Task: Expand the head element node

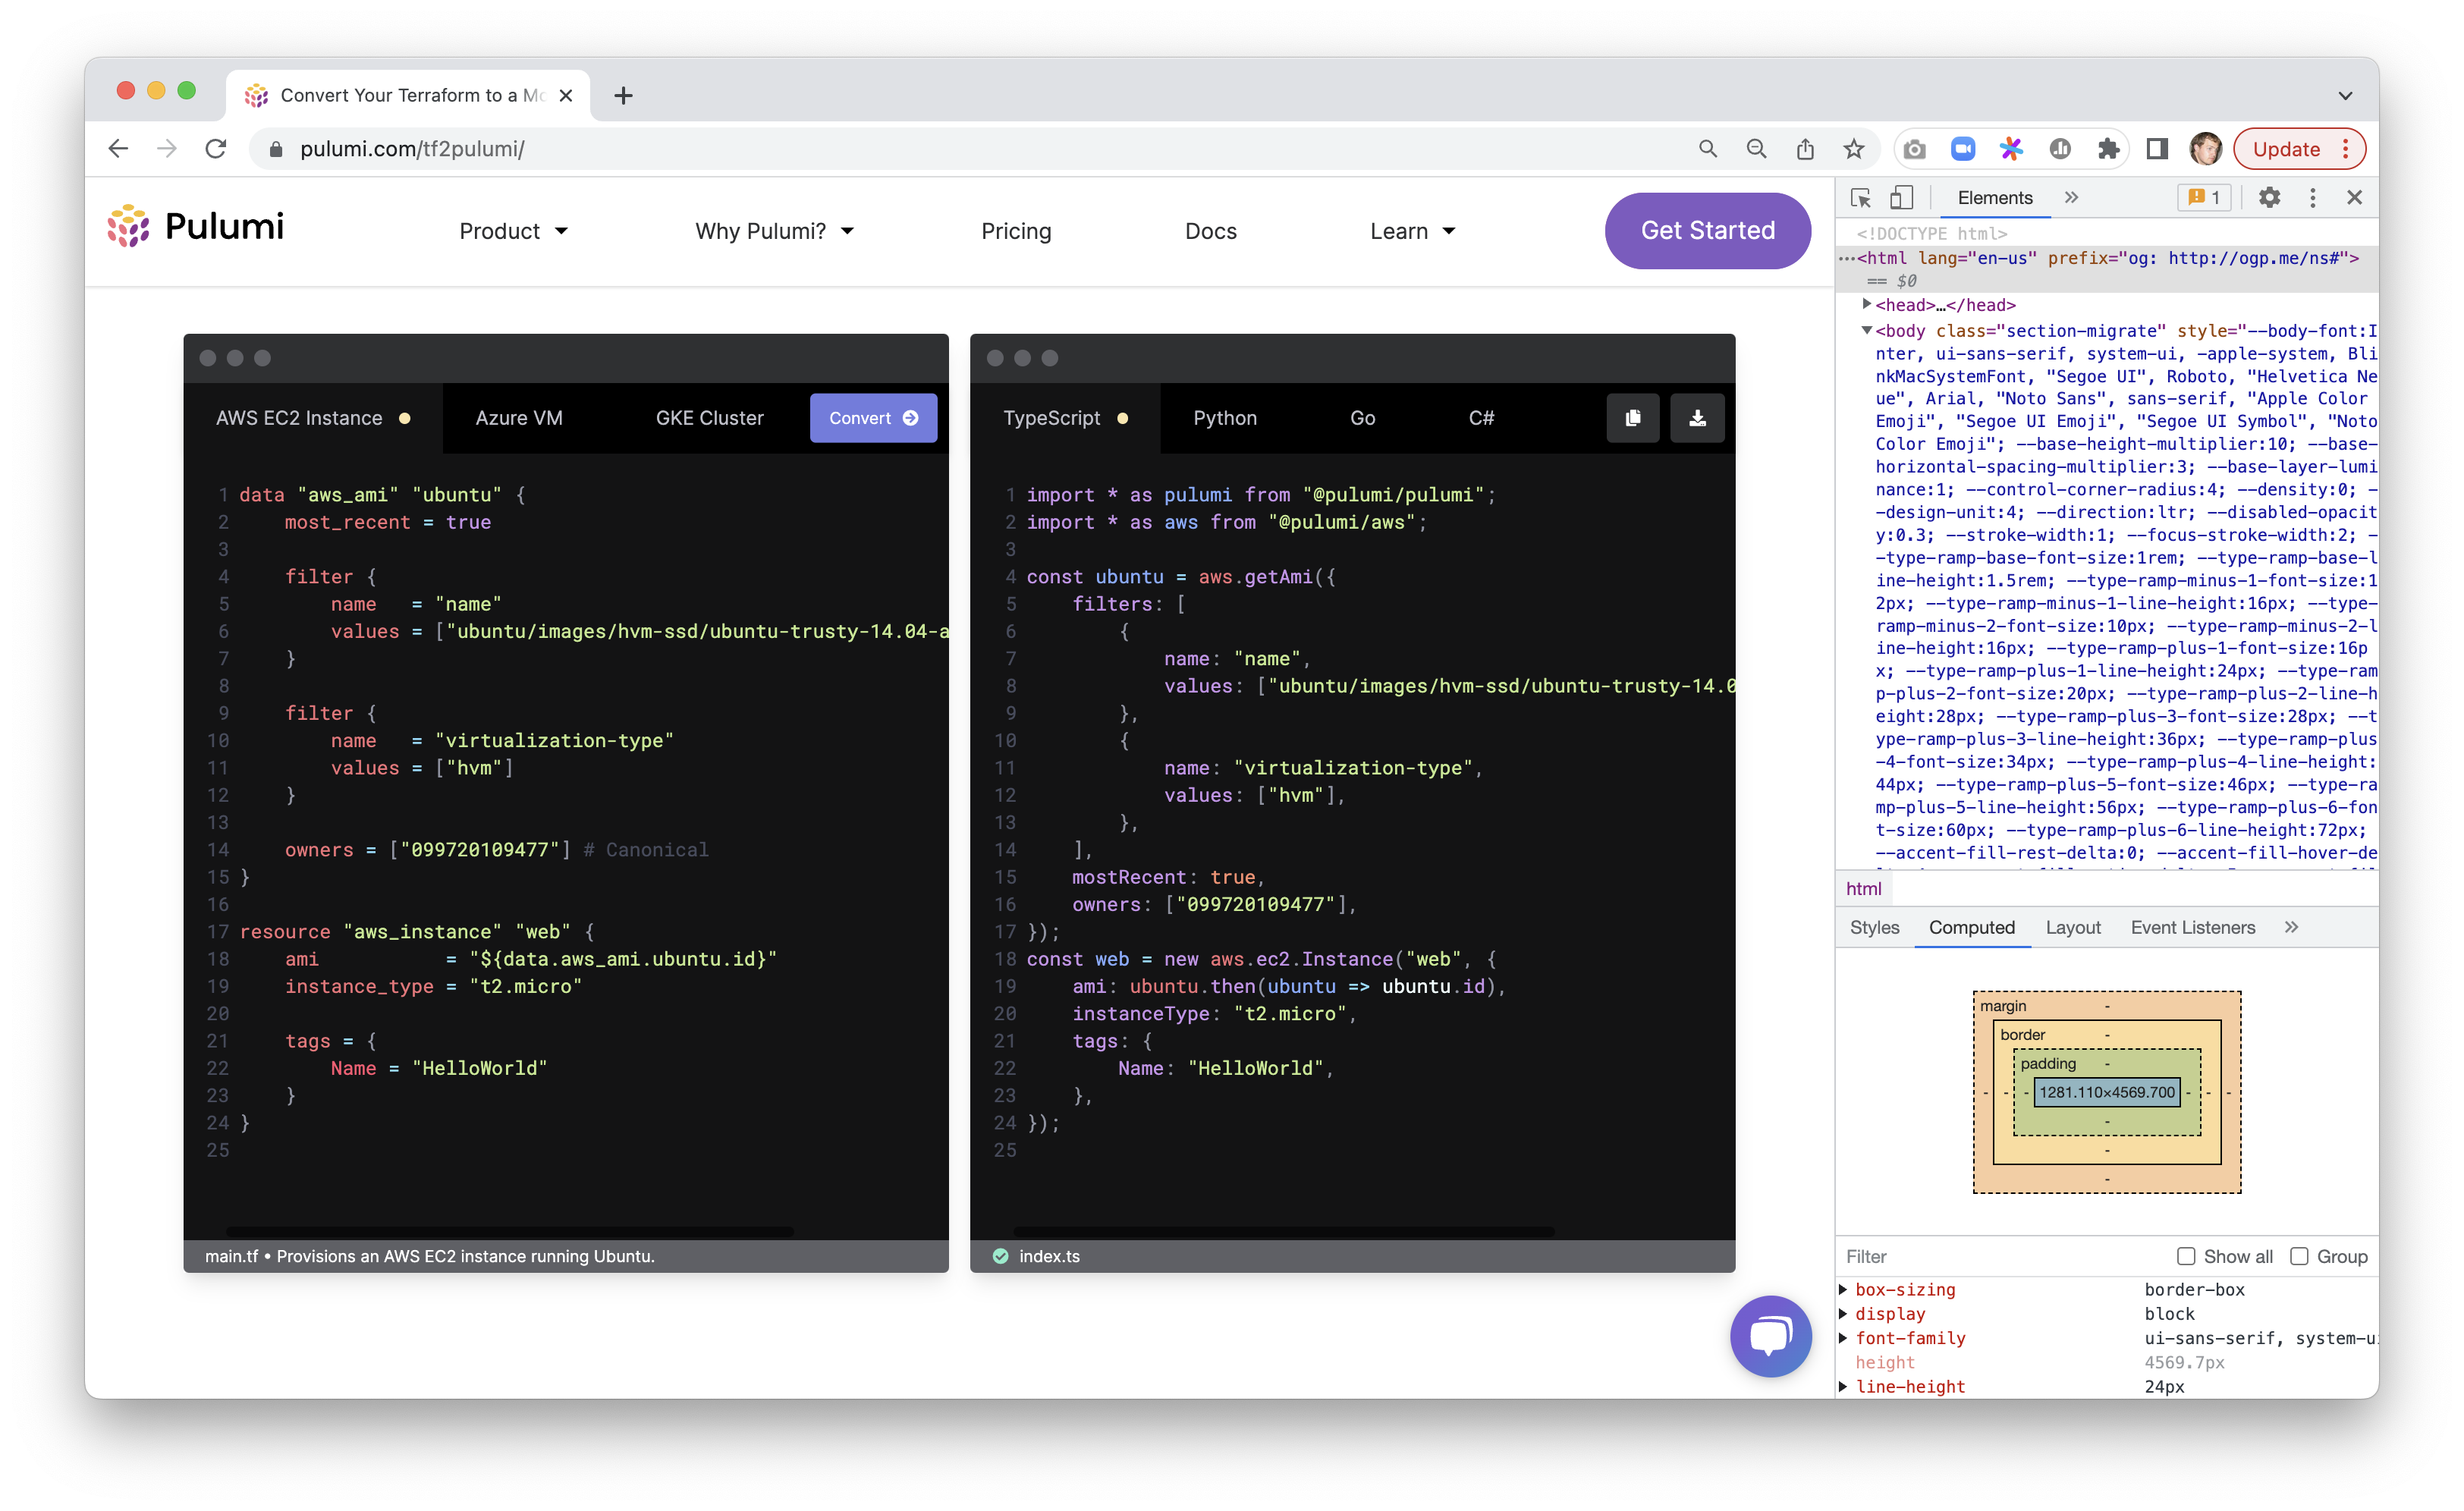Action: click(x=1866, y=304)
